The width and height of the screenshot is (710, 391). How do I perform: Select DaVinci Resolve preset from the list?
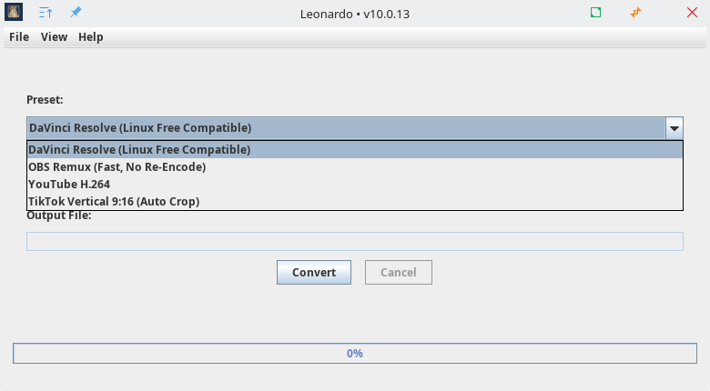pos(139,150)
